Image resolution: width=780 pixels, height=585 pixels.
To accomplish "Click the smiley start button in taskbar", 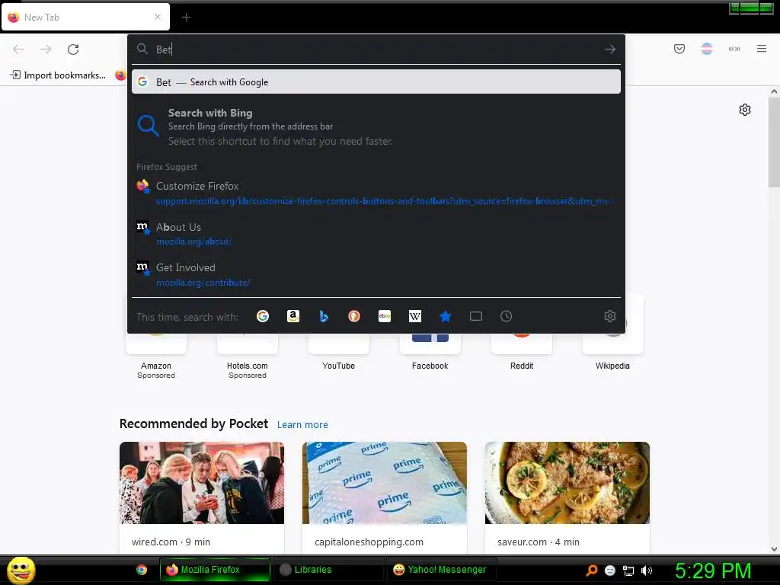I will [21, 570].
